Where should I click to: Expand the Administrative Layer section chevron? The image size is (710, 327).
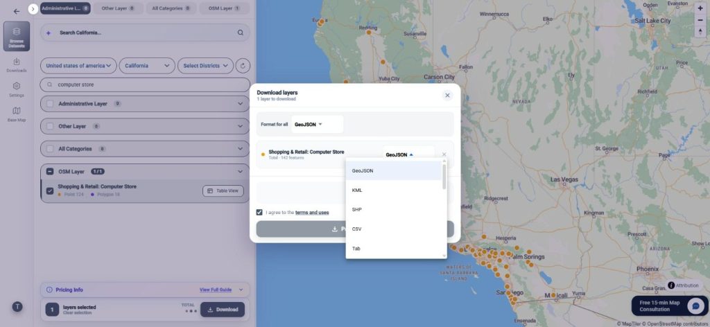241,103
